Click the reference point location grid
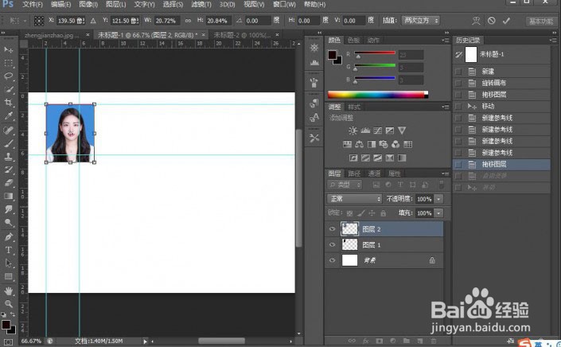The image size is (561, 347). pos(39,21)
